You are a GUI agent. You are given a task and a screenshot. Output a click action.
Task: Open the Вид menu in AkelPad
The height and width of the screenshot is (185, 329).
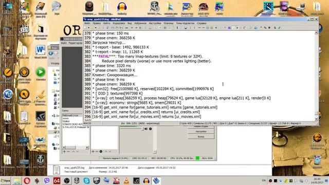(130, 23)
